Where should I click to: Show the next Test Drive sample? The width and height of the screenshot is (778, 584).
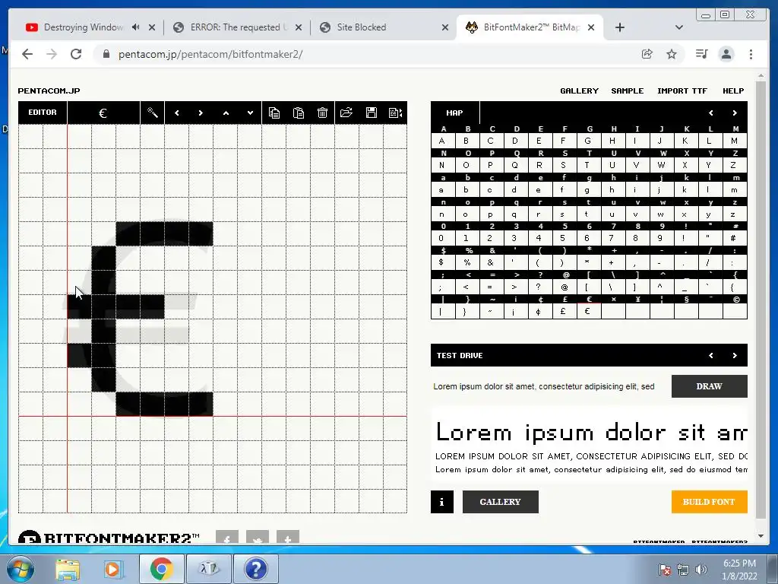[x=735, y=356]
